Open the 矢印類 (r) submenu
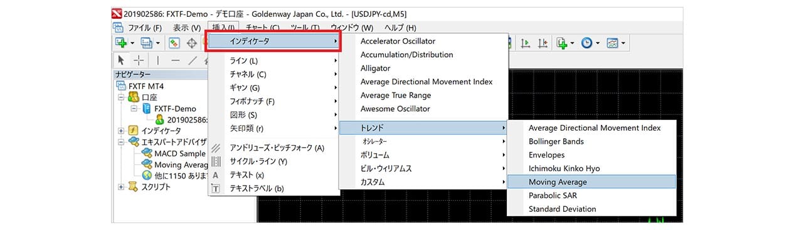Image resolution: width=794 pixels, height=230 pixels. 274,129
